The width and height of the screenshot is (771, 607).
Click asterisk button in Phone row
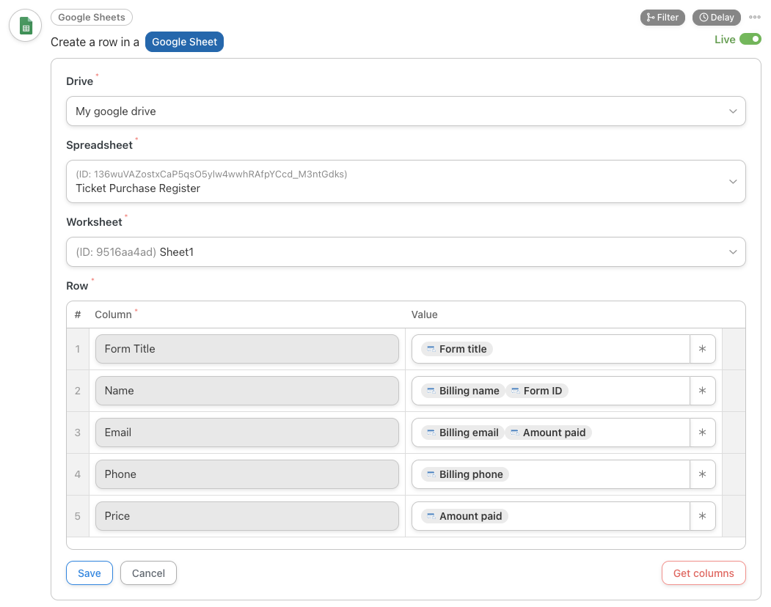[702, 474]
